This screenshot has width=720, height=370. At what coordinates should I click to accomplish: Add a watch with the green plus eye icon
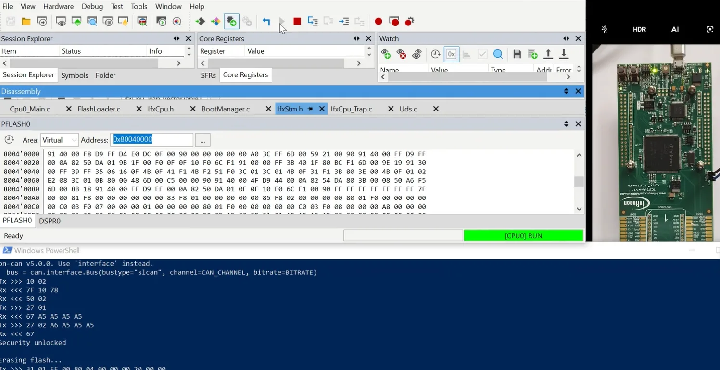(x=386, y=54)
